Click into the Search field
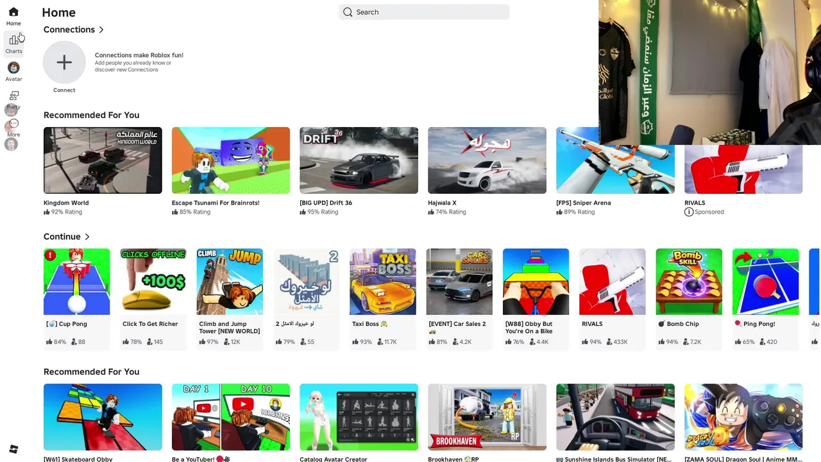This screenshot has width=821, height=462. [x=424, y=12]
